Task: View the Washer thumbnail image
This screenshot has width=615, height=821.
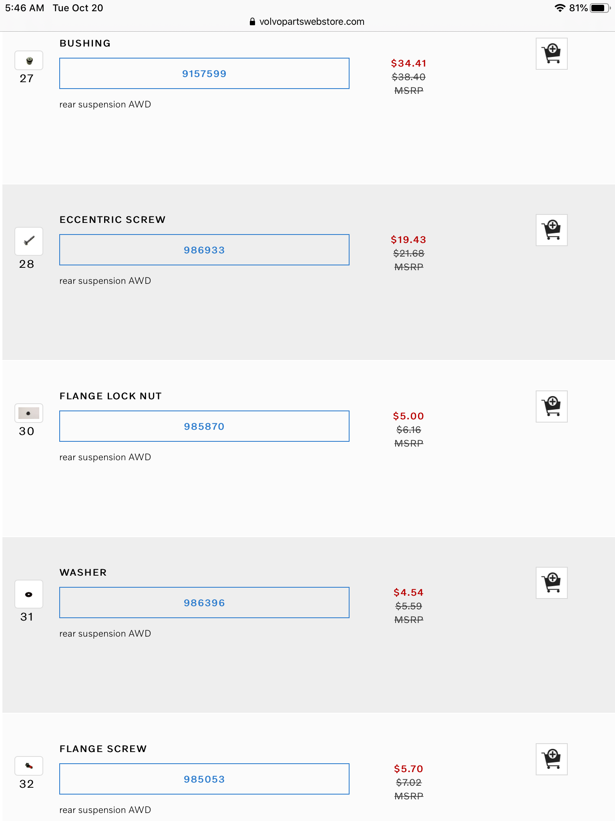Action: (29, 594)
